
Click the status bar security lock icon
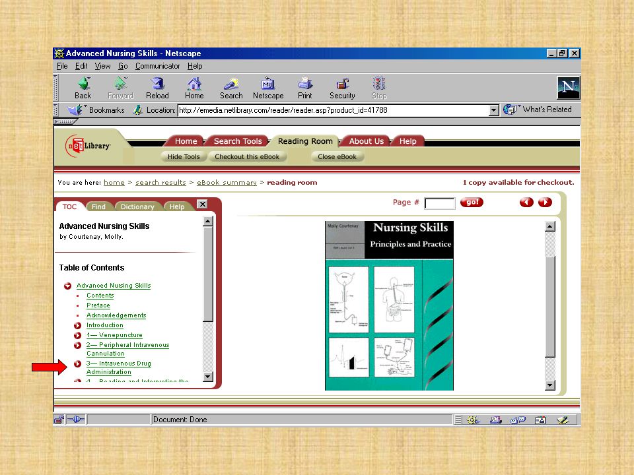[59, 420]
